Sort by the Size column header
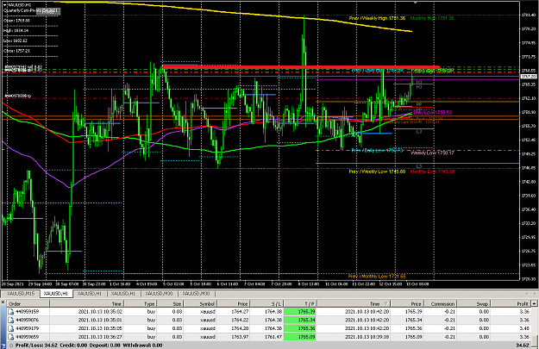 click(170, 303)
